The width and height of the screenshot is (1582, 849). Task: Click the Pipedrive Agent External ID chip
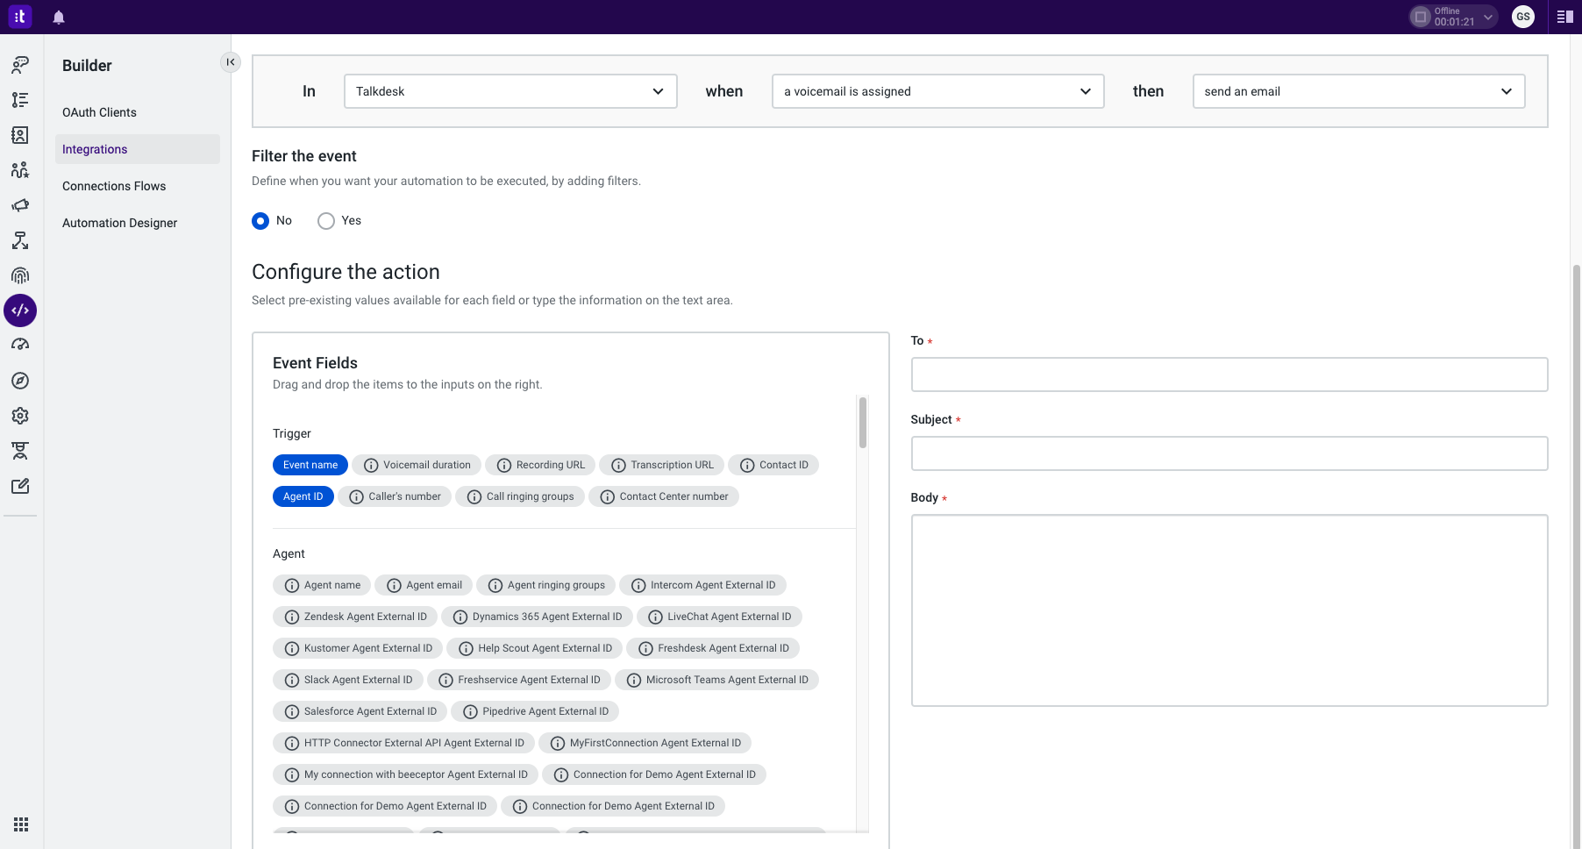coord(535,711)
